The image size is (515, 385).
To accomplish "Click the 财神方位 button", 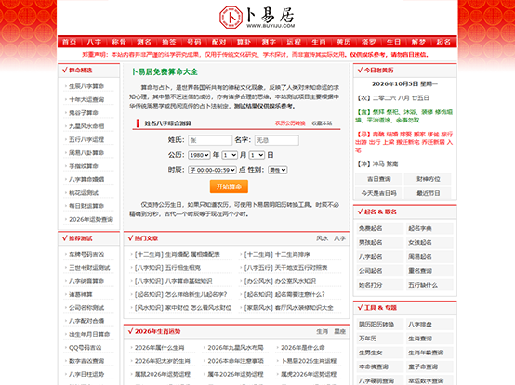I will 428,179.
